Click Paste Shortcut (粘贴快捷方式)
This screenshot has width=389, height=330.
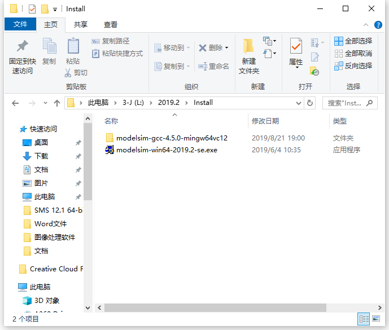coord(117,53)
